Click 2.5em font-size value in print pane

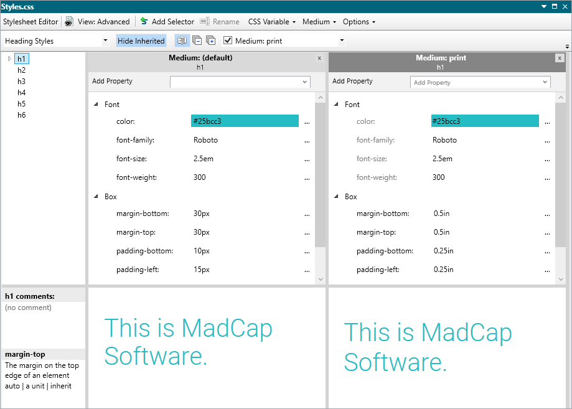pos(443,159)
